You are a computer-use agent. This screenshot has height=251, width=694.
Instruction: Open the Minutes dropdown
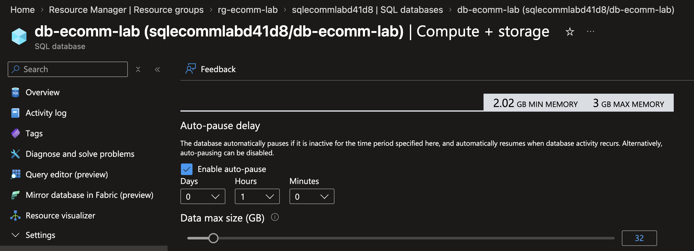click(311, 196)
